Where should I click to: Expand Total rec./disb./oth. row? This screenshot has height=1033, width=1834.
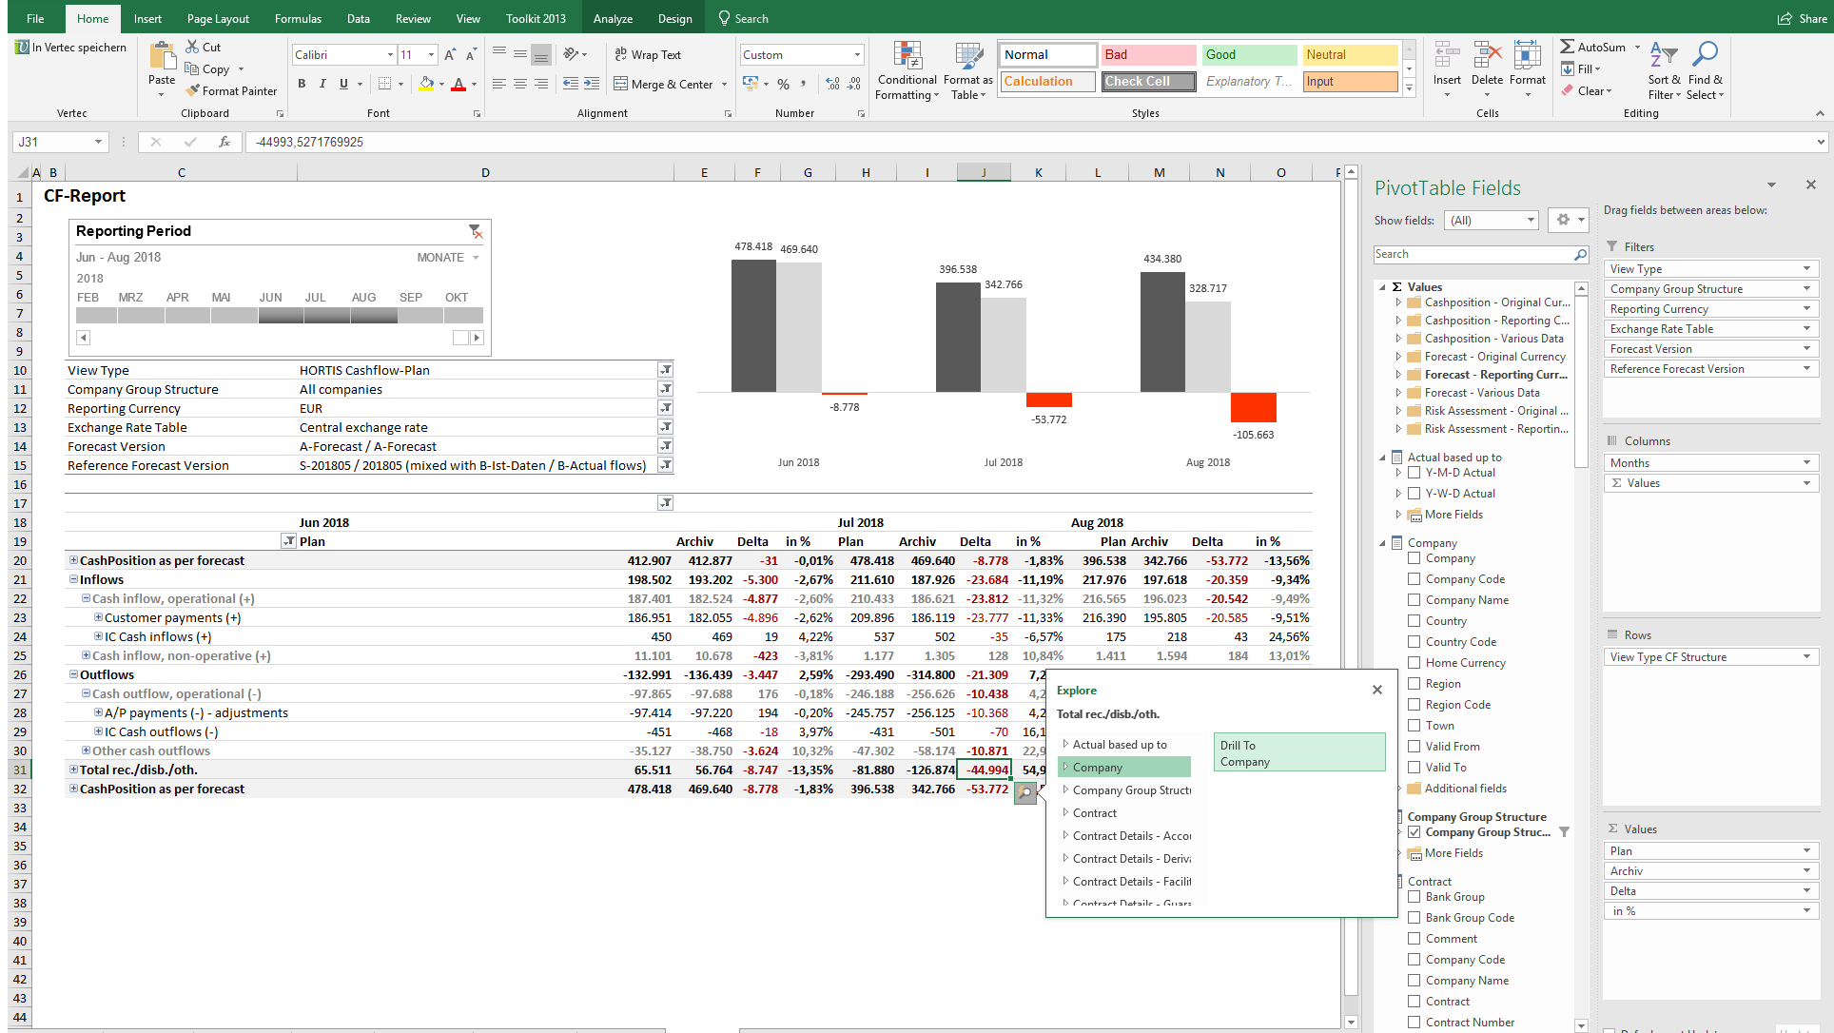(x=73, y=770)
